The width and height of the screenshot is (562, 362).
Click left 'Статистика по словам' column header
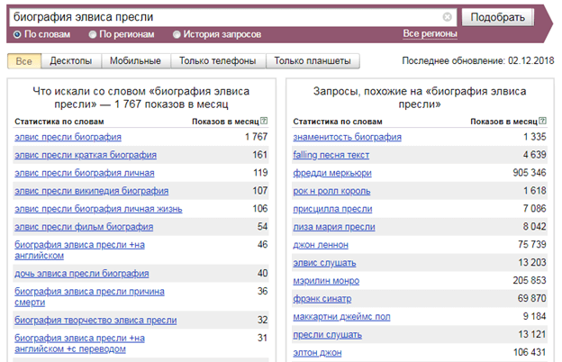click(x=59, y=122)
